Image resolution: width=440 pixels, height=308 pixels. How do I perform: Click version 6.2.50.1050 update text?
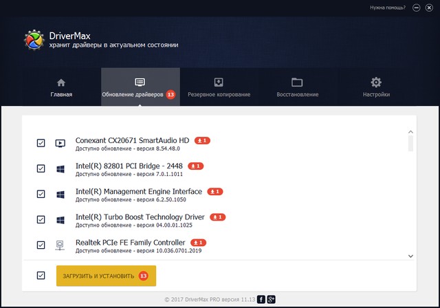click(131, 200)
